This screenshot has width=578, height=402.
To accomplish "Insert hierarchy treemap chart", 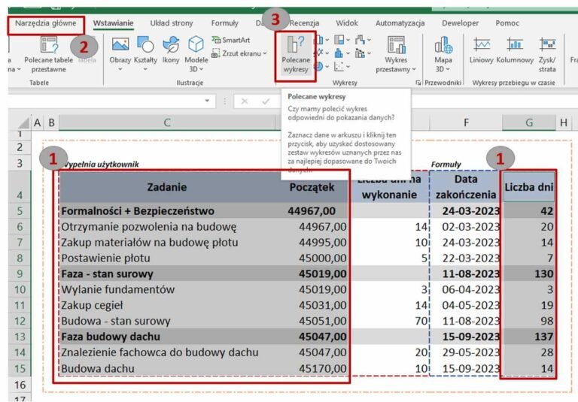I will tap(339, 39).
